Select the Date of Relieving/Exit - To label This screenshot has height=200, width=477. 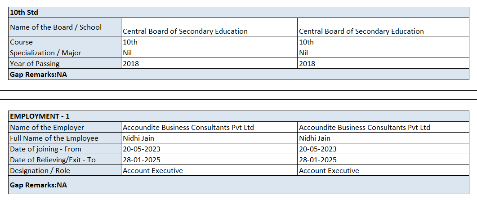tap(53, 160)
